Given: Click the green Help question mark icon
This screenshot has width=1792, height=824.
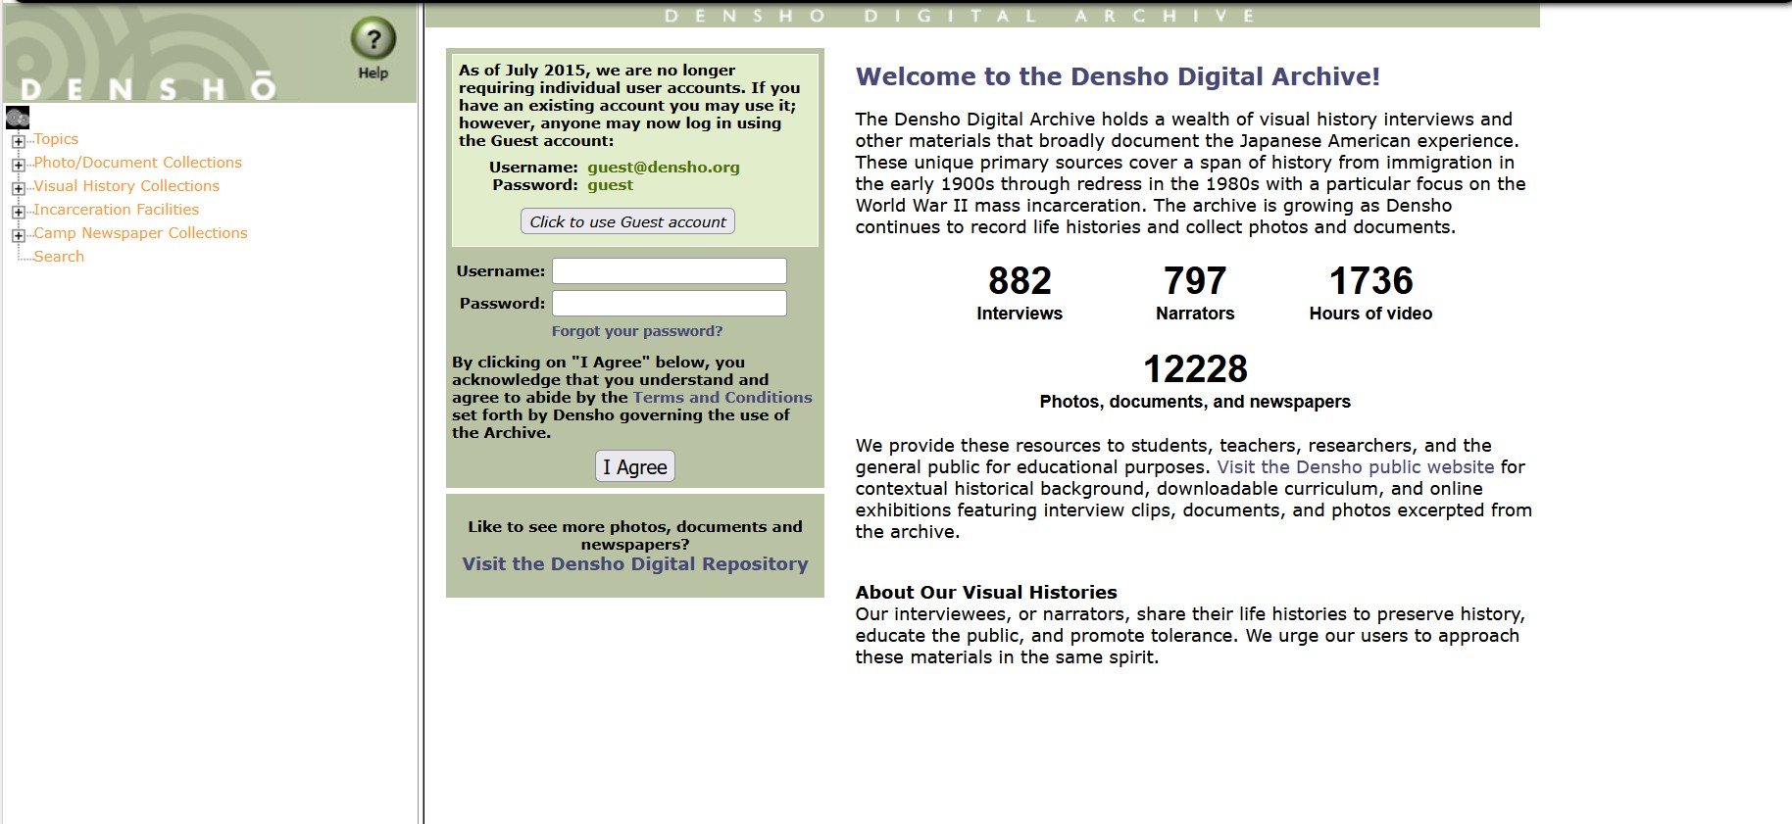Looking at the screenshot, I should point(373,40).
